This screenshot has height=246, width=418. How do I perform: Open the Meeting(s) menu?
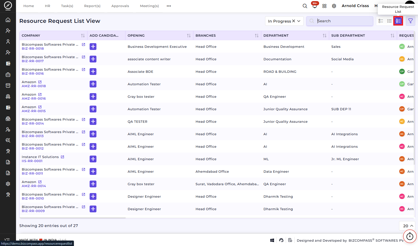coord(149,6)
